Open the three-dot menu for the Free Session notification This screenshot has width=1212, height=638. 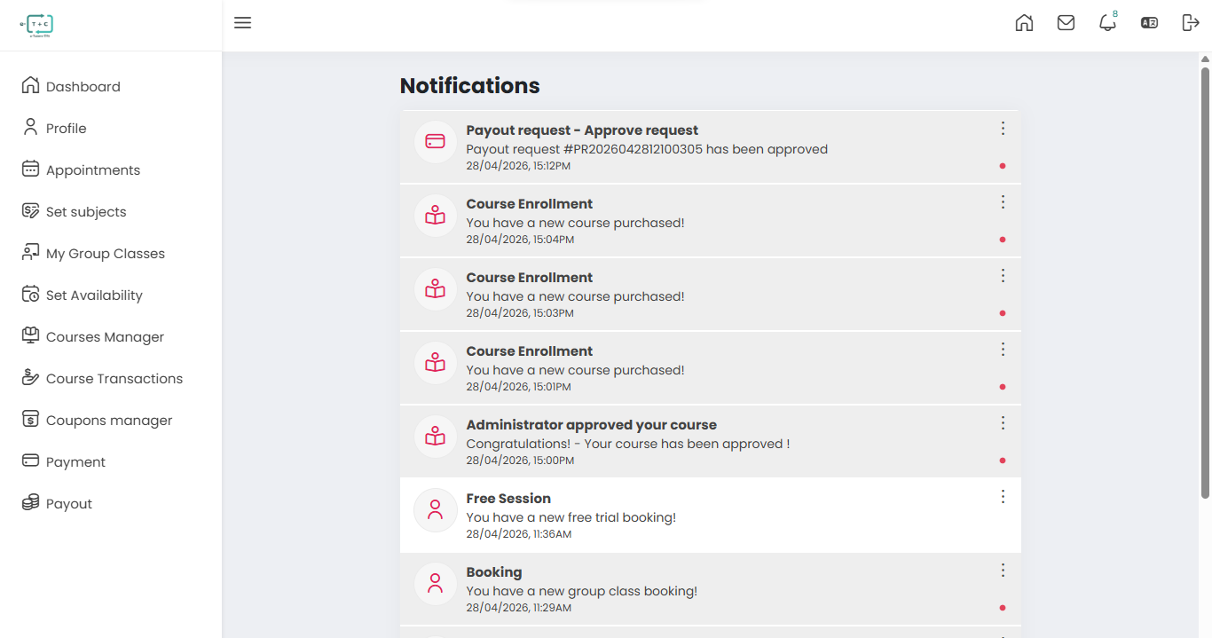click(x=1003, y=497)
